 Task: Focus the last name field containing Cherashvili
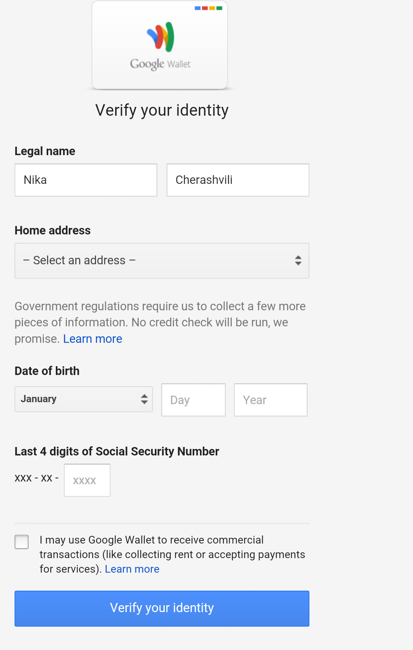click(x=238, y=180)
